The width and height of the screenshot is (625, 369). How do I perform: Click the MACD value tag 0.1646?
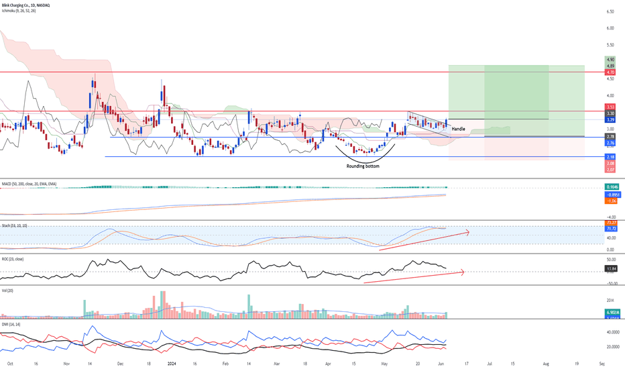coord(612,187)
